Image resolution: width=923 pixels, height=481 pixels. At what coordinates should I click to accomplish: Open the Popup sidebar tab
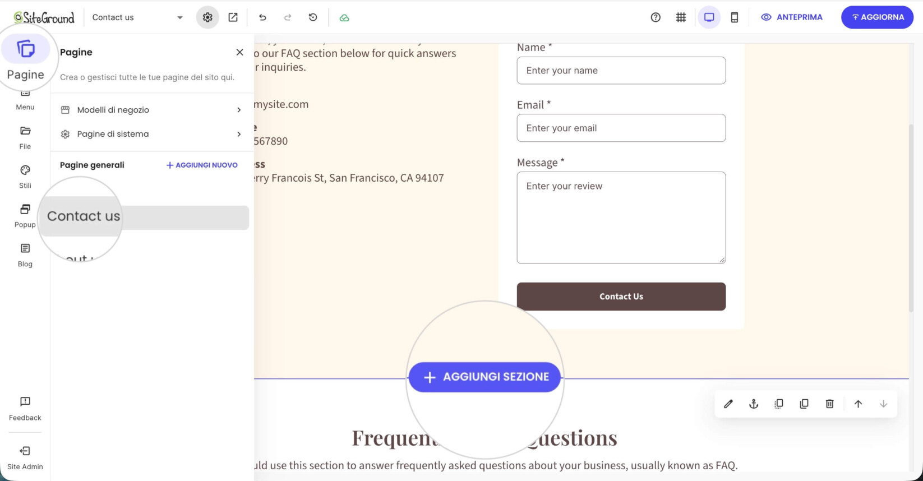25,216
